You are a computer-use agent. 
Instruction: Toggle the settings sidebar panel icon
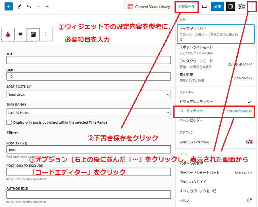231,6
